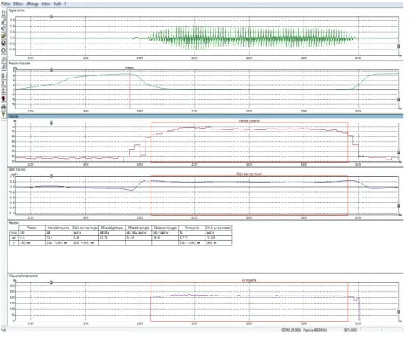Click the 217.7 F0 value cell
This screenshot has width=413, height=337.
(192, 238)
